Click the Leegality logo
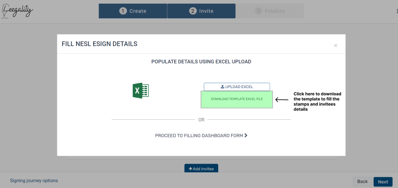The image size is (398, 188). point(17,11)
